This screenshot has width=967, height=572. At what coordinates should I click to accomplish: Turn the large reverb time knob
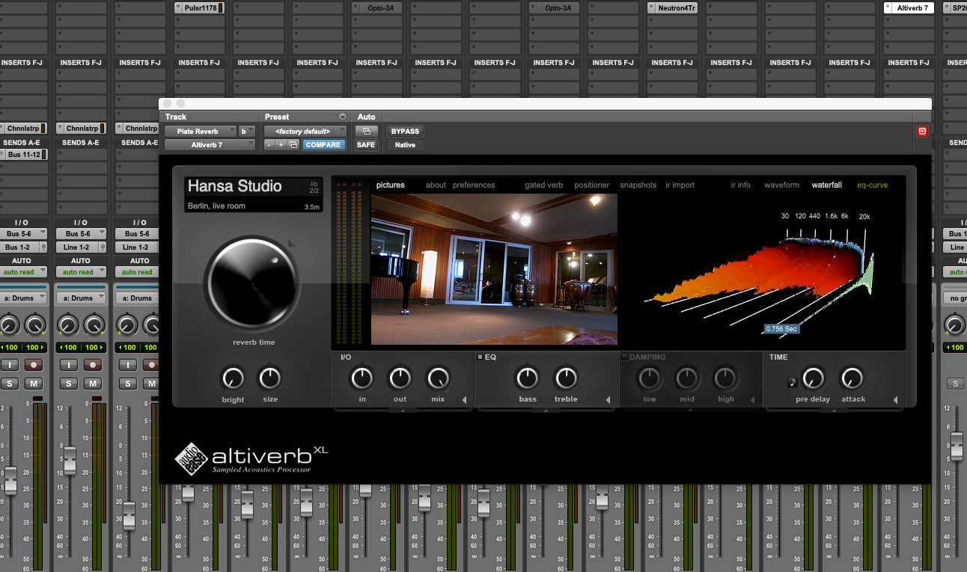click(x=251, y=283)
